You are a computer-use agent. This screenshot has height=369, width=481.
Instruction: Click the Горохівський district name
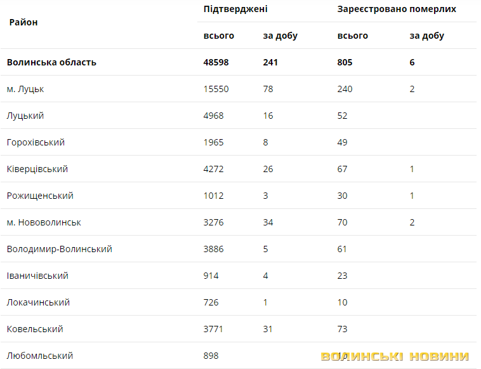pos(36,142)
